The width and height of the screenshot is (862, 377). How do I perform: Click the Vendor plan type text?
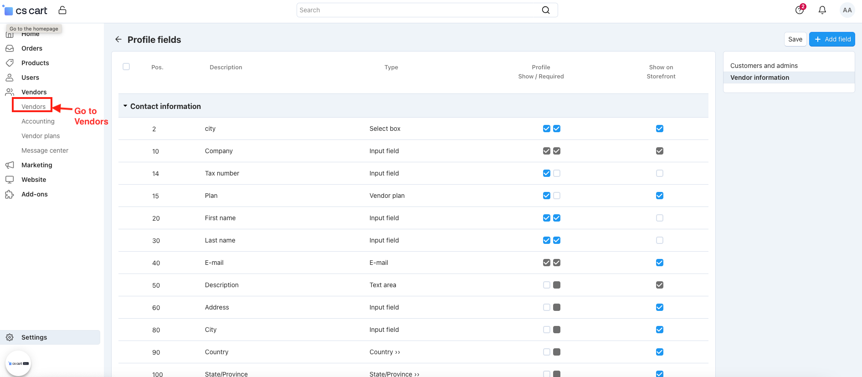pos(387,196)
